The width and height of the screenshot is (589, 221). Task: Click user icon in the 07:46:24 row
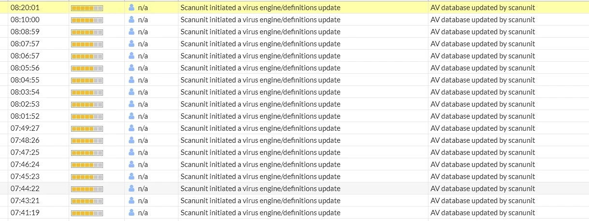132,165
